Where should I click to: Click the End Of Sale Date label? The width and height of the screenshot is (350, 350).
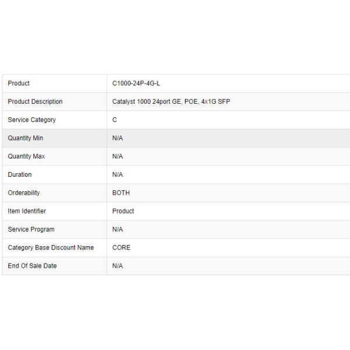pos(32,265)
